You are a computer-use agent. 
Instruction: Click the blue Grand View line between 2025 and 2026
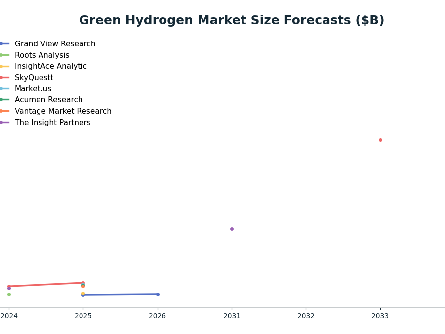tap(121, 295)
